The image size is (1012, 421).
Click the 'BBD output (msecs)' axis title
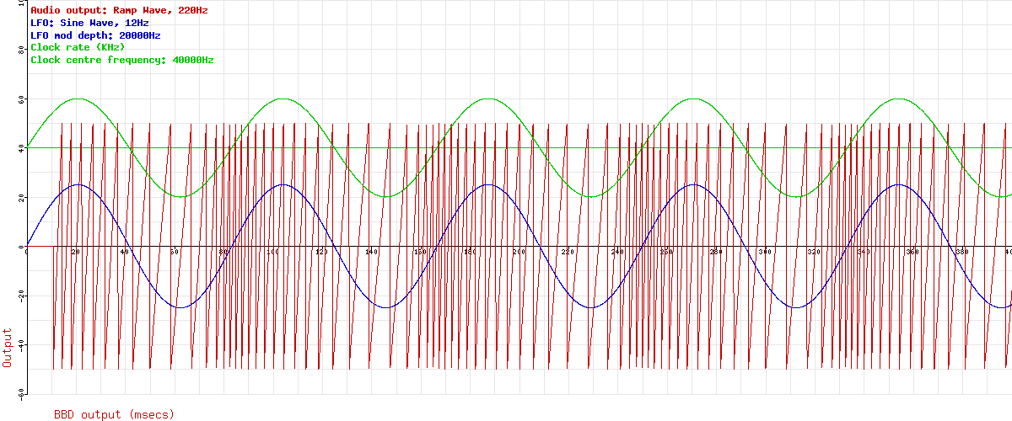(114, 414)
